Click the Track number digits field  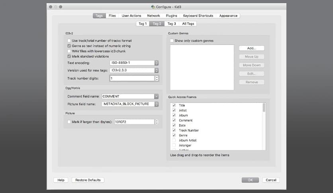tap(132, 79)
